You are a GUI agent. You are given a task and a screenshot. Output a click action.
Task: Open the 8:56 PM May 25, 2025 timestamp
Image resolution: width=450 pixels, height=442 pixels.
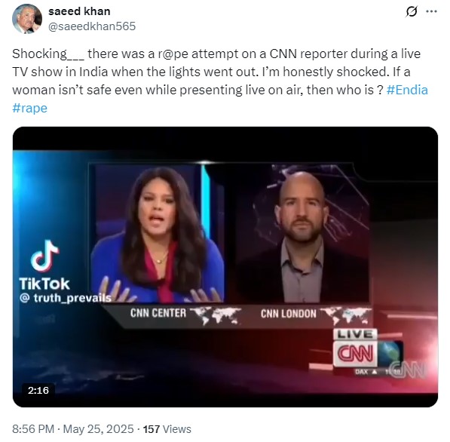coord(73,429)
